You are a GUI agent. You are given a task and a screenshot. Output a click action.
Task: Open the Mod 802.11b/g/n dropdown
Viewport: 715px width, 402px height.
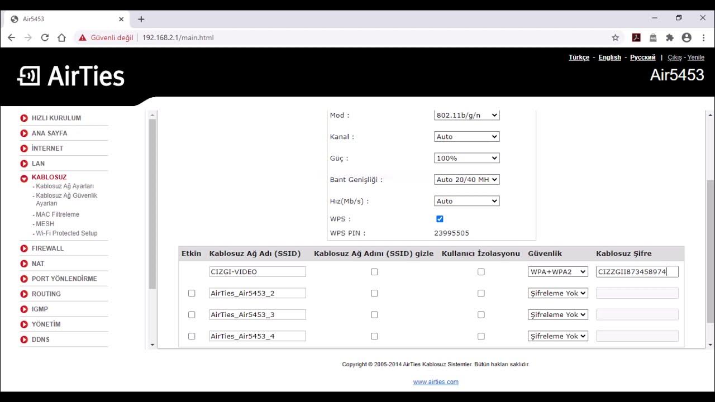pos(467,115)
